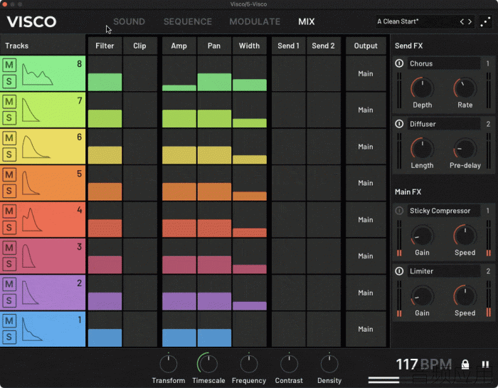Toggle Chorus effect power icon

click(x=399, y=63)
